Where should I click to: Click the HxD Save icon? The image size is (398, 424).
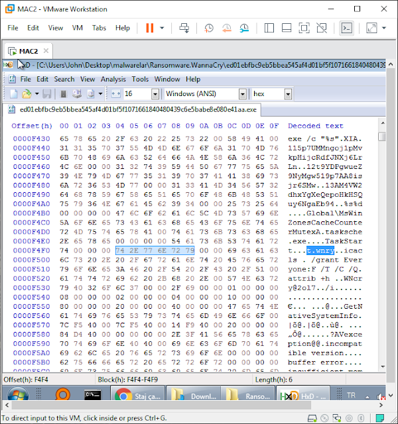click(47, 94)
